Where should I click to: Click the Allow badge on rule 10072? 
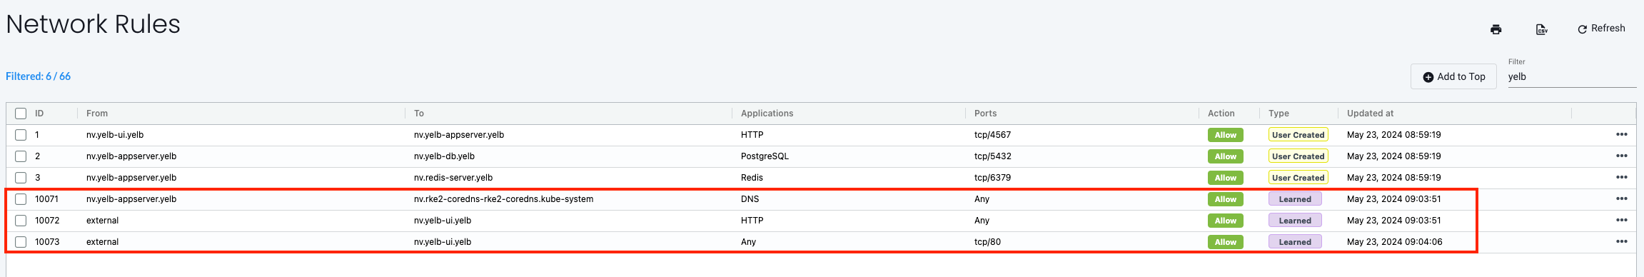point(1225,221)
